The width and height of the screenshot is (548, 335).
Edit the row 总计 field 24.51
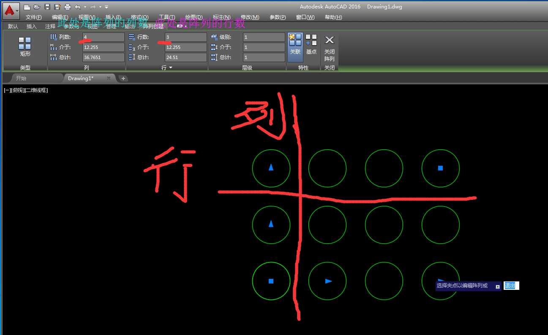(186, 57)
